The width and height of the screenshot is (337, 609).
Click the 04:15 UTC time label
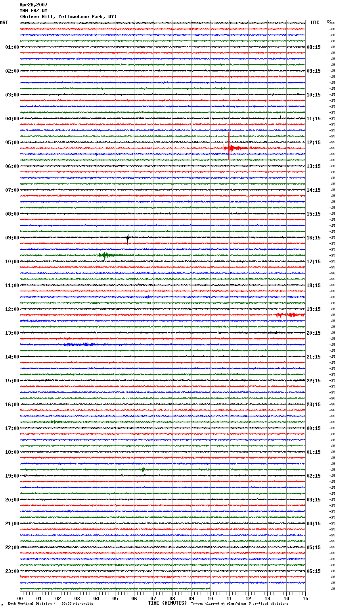point(314,524)
